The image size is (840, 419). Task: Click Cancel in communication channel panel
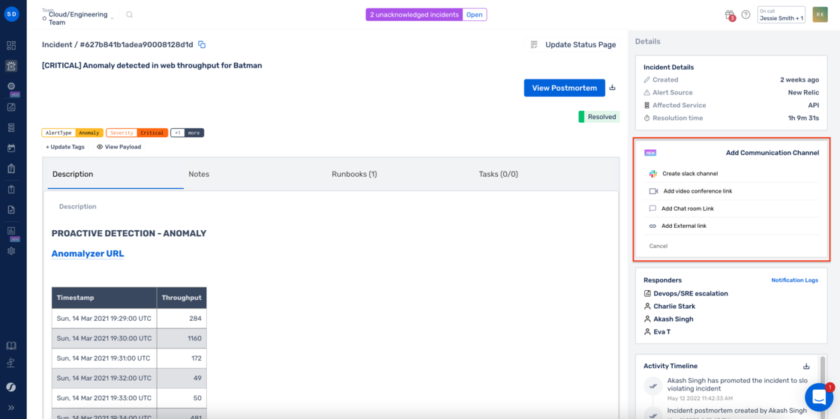658,246
